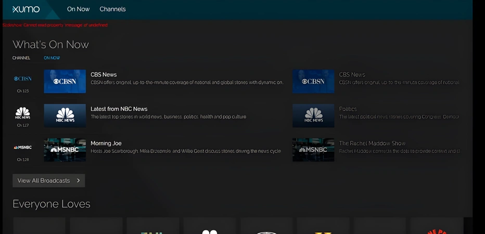Select the ON NOW column header
485x234 pixels.
[x=52, y=58]
